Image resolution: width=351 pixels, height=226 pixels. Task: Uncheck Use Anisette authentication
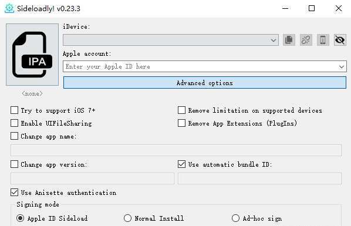coord(14,193)
